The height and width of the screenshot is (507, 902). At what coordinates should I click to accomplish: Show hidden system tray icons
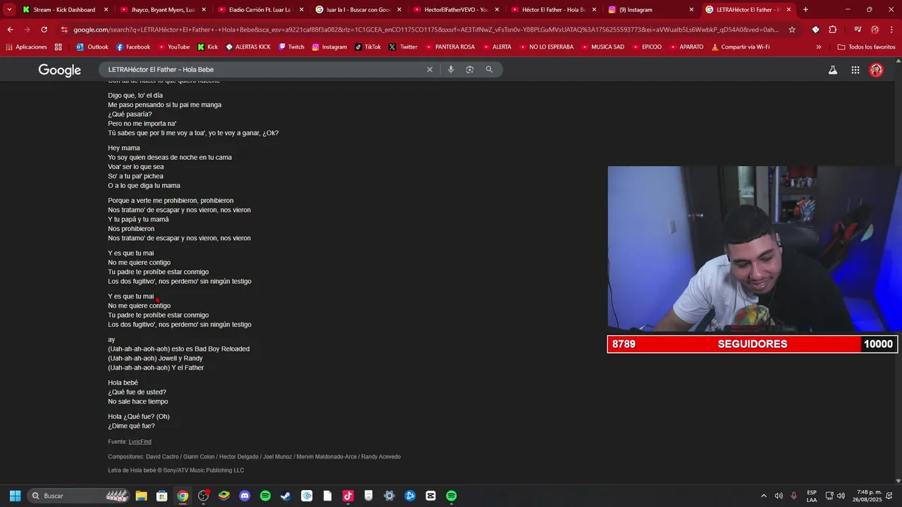(x=763, y=496)
